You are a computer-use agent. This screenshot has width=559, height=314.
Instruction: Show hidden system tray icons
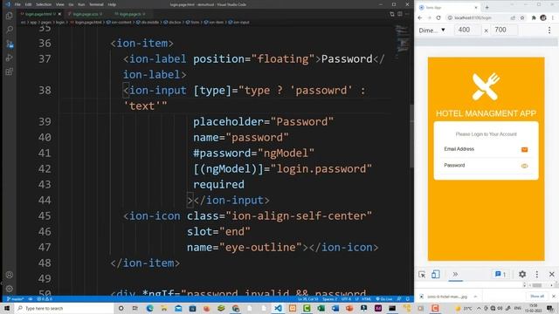479,308
